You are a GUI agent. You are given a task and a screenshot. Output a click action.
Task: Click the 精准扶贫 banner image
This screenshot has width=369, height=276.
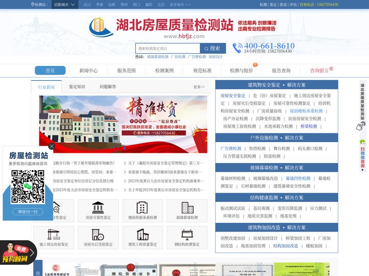pos(123,124)
